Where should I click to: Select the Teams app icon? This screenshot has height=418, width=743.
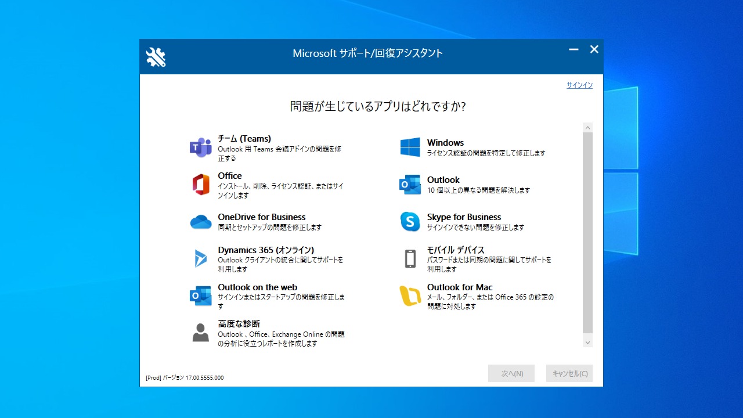pyautogui.click(x=201, y=148)
